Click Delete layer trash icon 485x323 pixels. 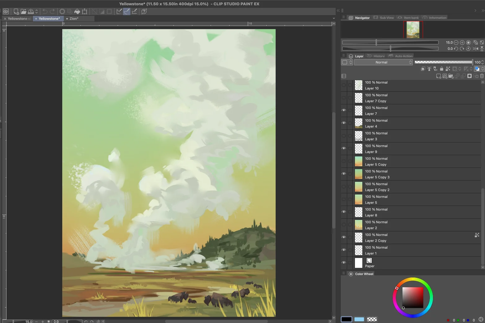[482, 76]
